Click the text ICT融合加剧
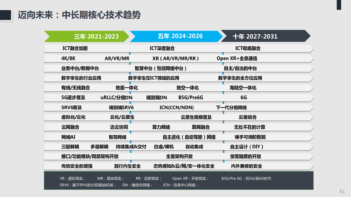 tap(75, 48)
